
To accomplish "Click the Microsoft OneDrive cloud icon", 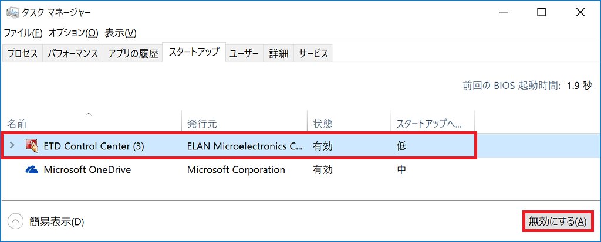I will 32,169.
